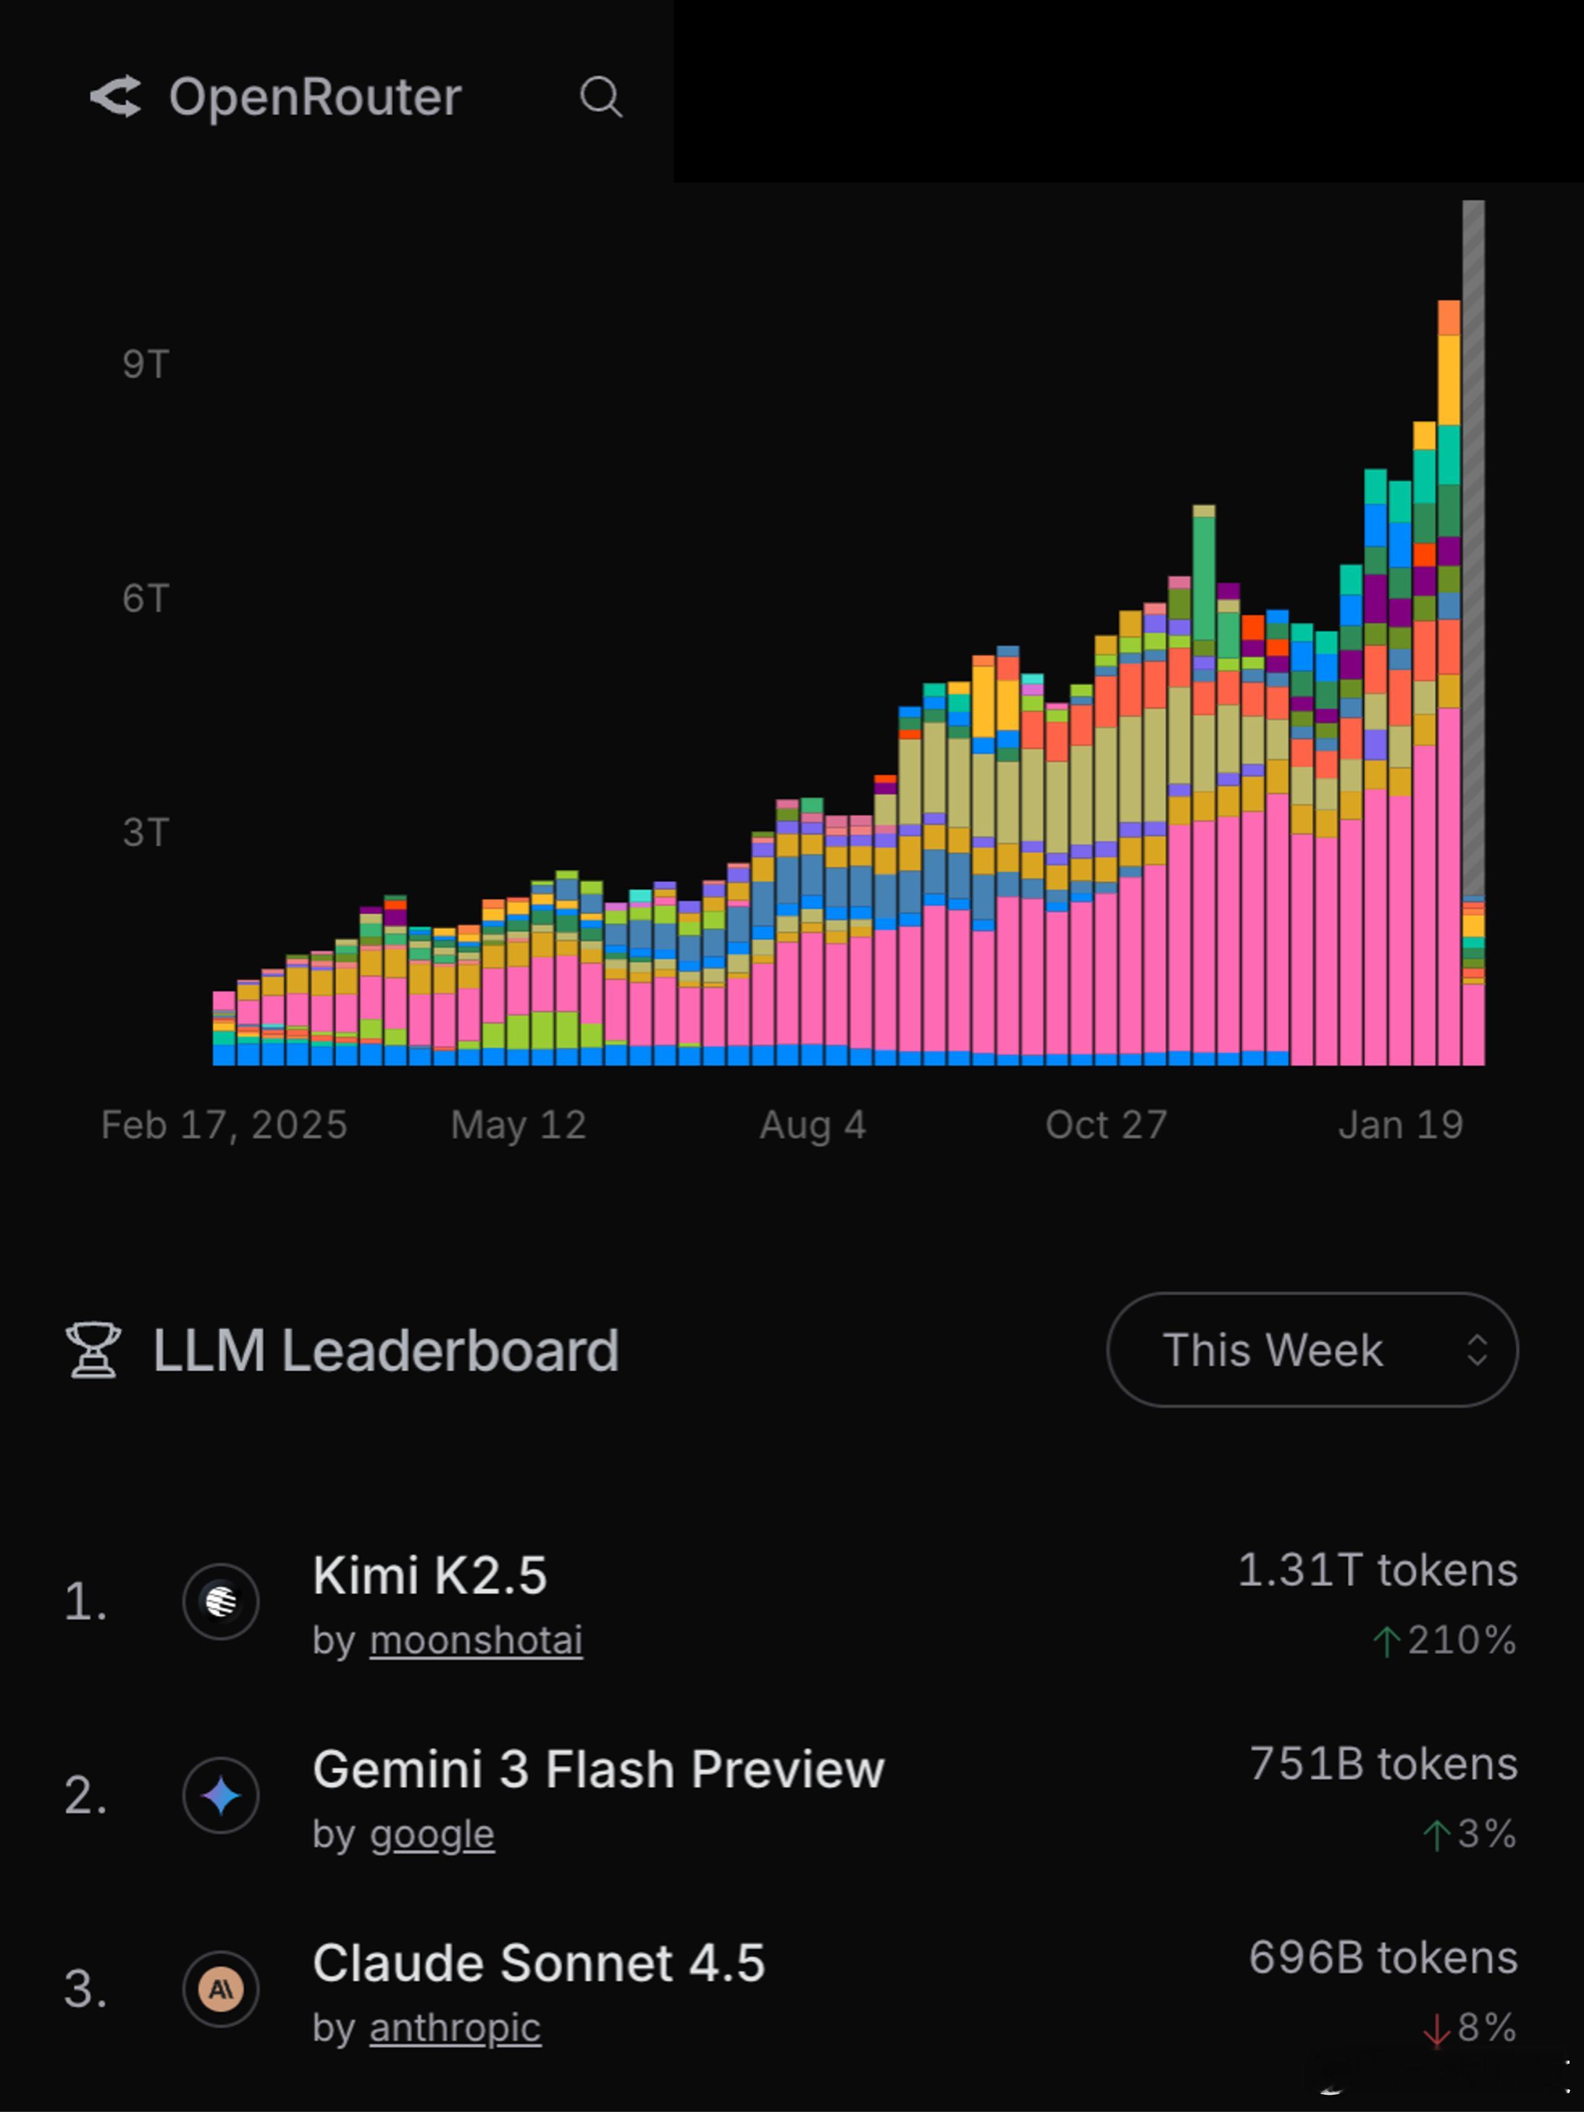Viewport: 1584px width, 2112px height.
Task: Click the Anthropic logo avatar icon
Action: (x=220, y=1989)
